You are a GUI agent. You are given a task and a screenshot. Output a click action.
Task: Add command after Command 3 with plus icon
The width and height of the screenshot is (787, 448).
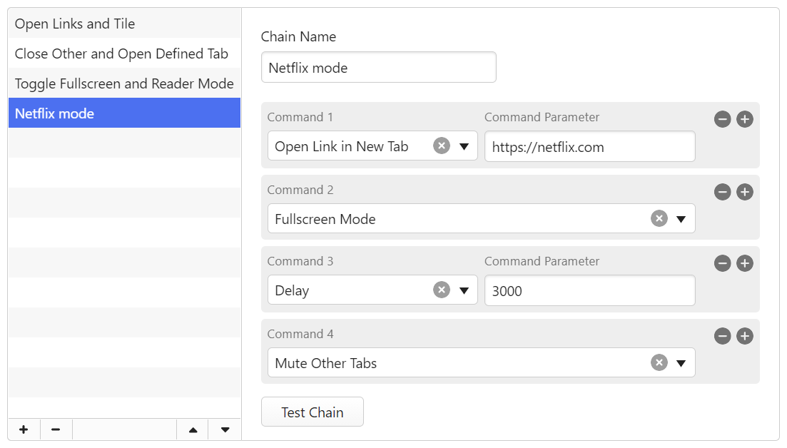coord(745,263)
